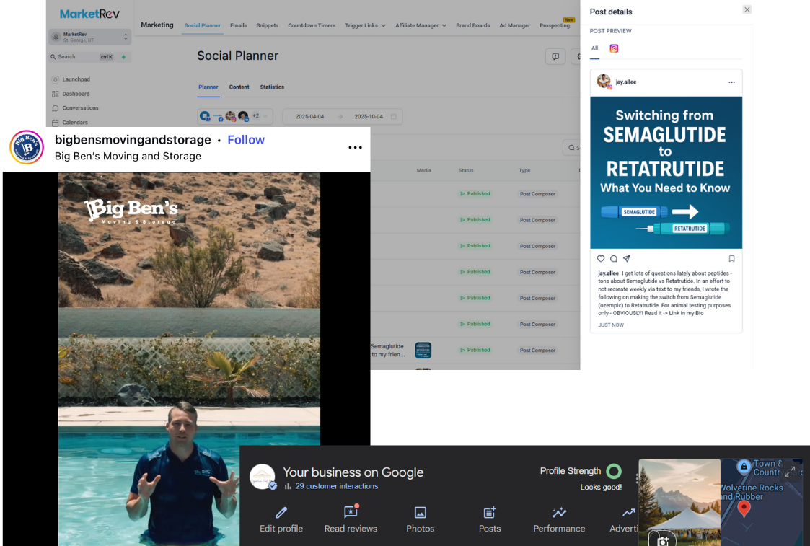Click the Posts icon on Google panel
Screen dimensions: 810x546
point(490,513)
